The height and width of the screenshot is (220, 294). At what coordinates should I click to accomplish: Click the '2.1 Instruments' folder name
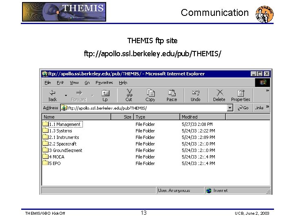(x=64, y=137)
